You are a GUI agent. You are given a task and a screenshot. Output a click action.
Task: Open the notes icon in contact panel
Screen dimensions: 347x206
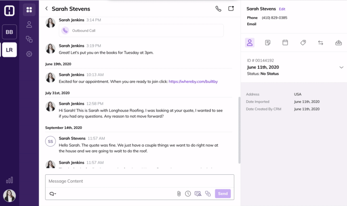point(268,43)
